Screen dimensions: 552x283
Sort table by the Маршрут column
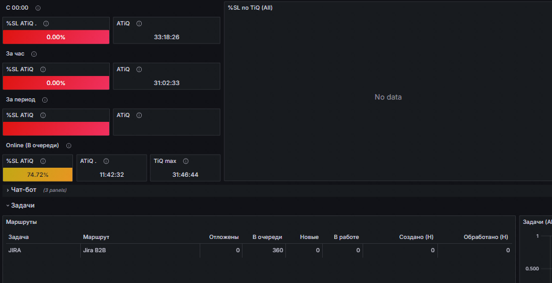point(96,237)
